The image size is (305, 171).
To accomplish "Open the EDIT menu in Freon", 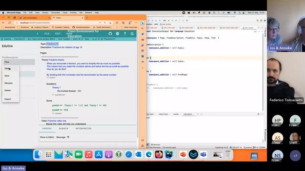I will [x=58, y=34].
